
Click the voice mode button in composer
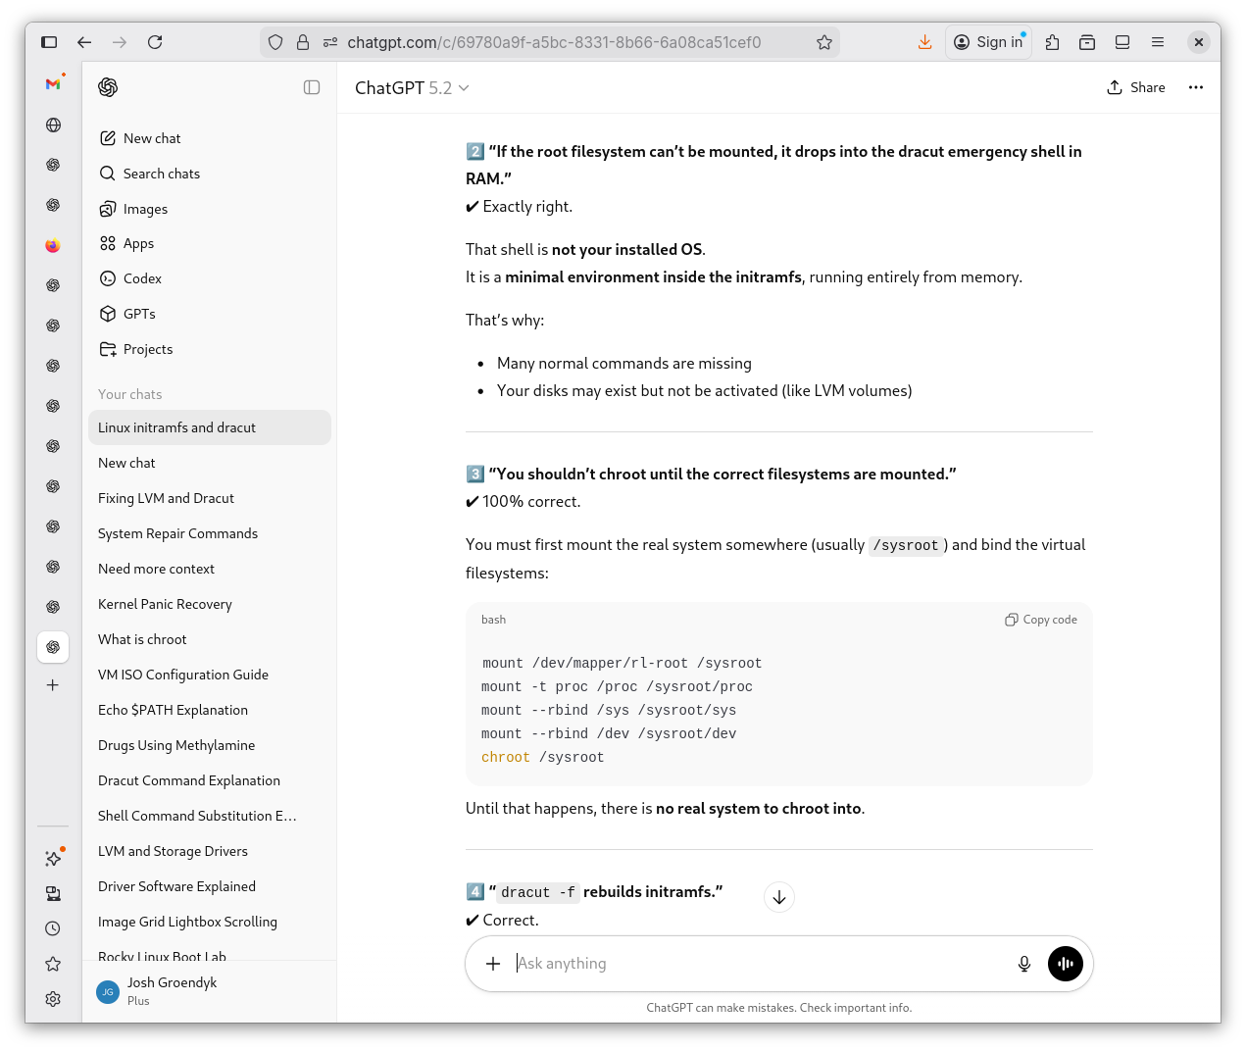[1065, 964]
